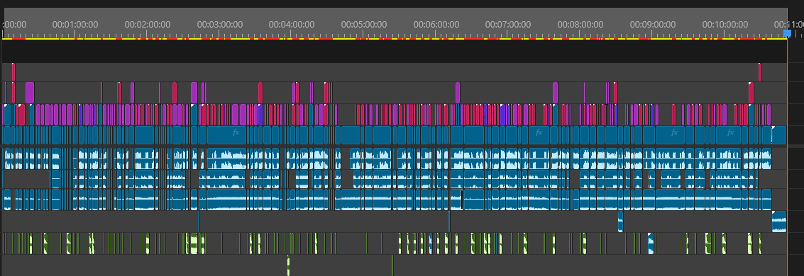
Task: Click the 00:01:00:00 mark on the time ruler
Action: pyautogui.click(x=75, y=24)
